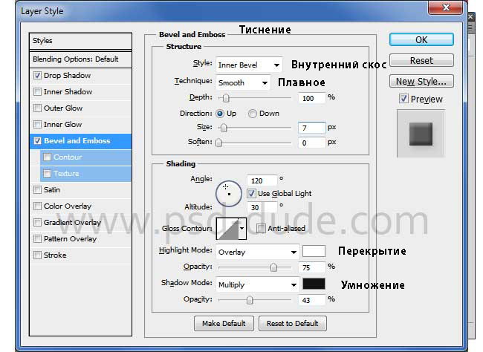Image resolution: width=483 pixels, height=352 pixels.
Task: Click the Shadow Opacity field showing 43
Action: pos(312,300)
